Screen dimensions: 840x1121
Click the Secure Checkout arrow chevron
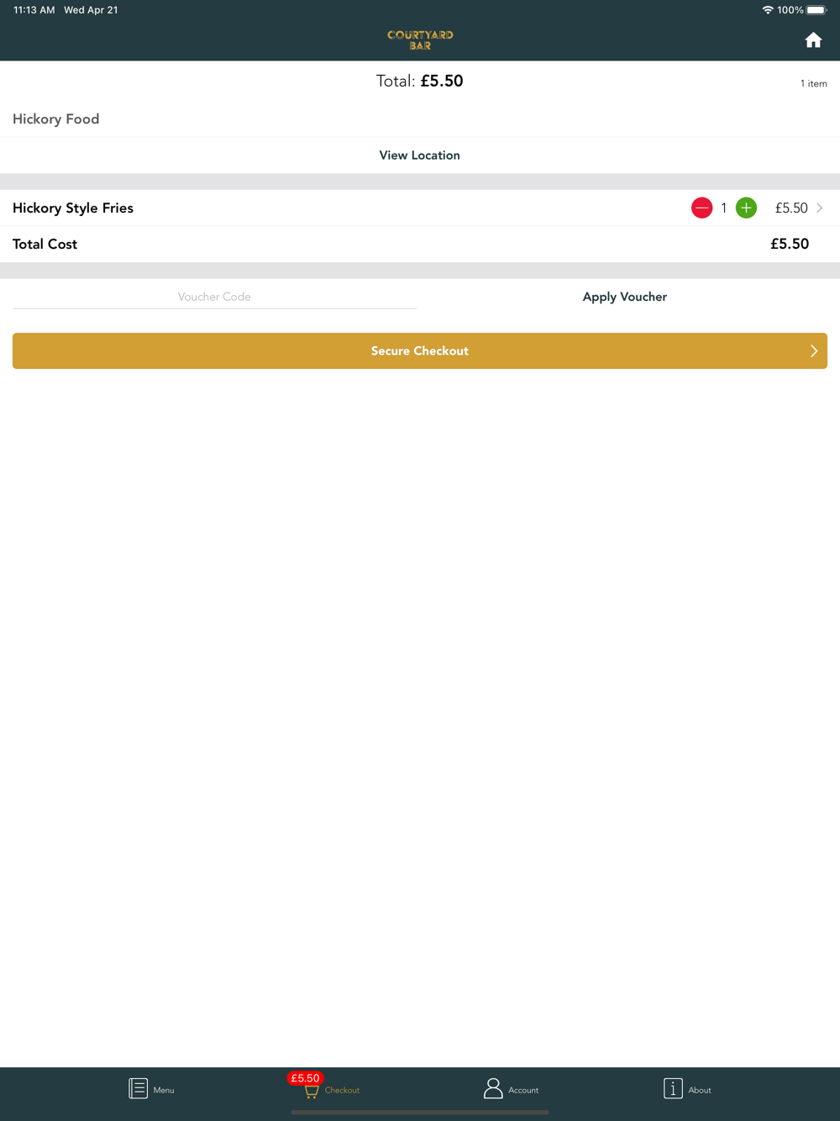tap(813, 351)
